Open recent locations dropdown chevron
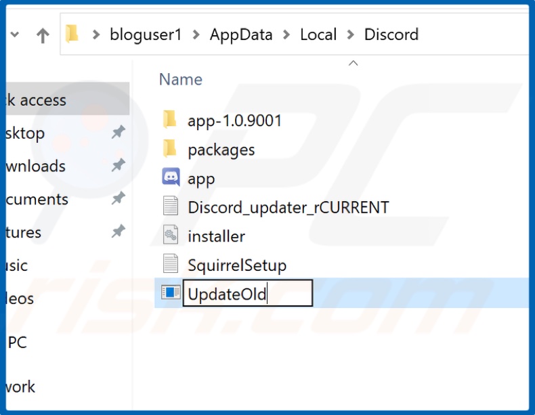535x415 pixels. pyautogui.click(x=15, y=35)
